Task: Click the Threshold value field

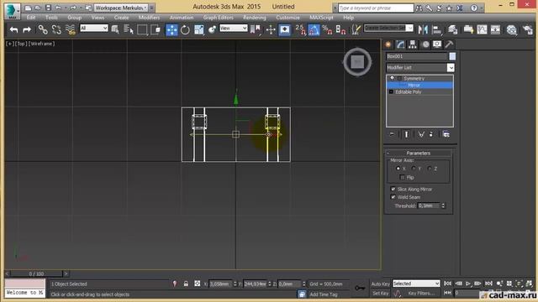Action: pos(428,206)
